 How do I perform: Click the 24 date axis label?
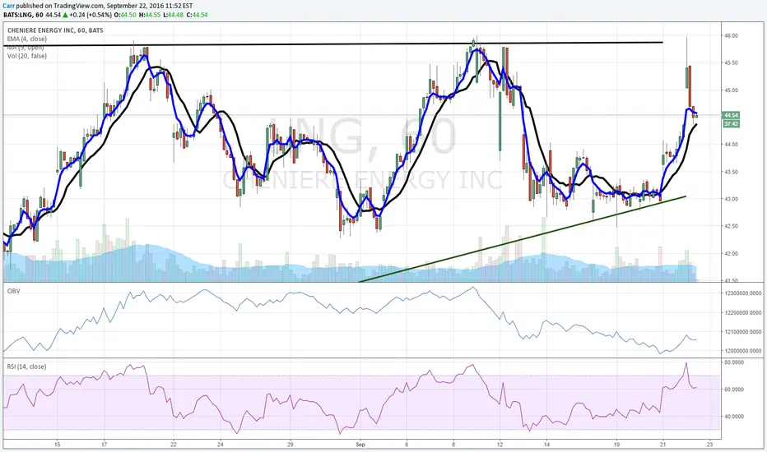[x=221, y=445]
